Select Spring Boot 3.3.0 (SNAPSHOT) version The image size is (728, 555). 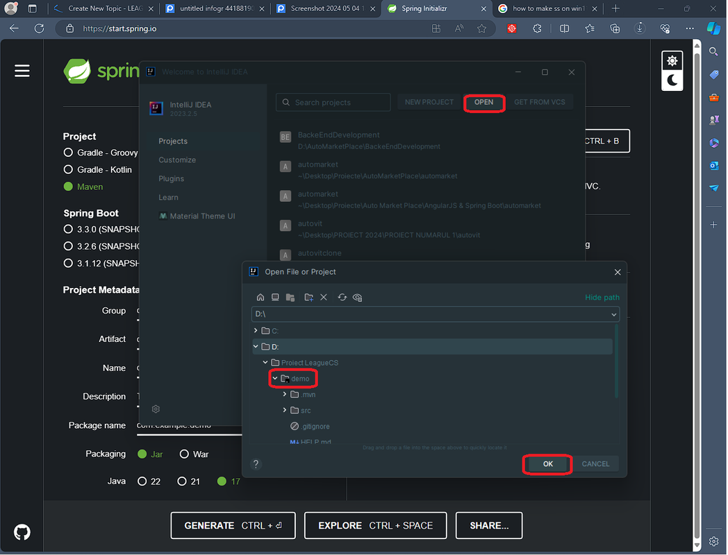68,229
